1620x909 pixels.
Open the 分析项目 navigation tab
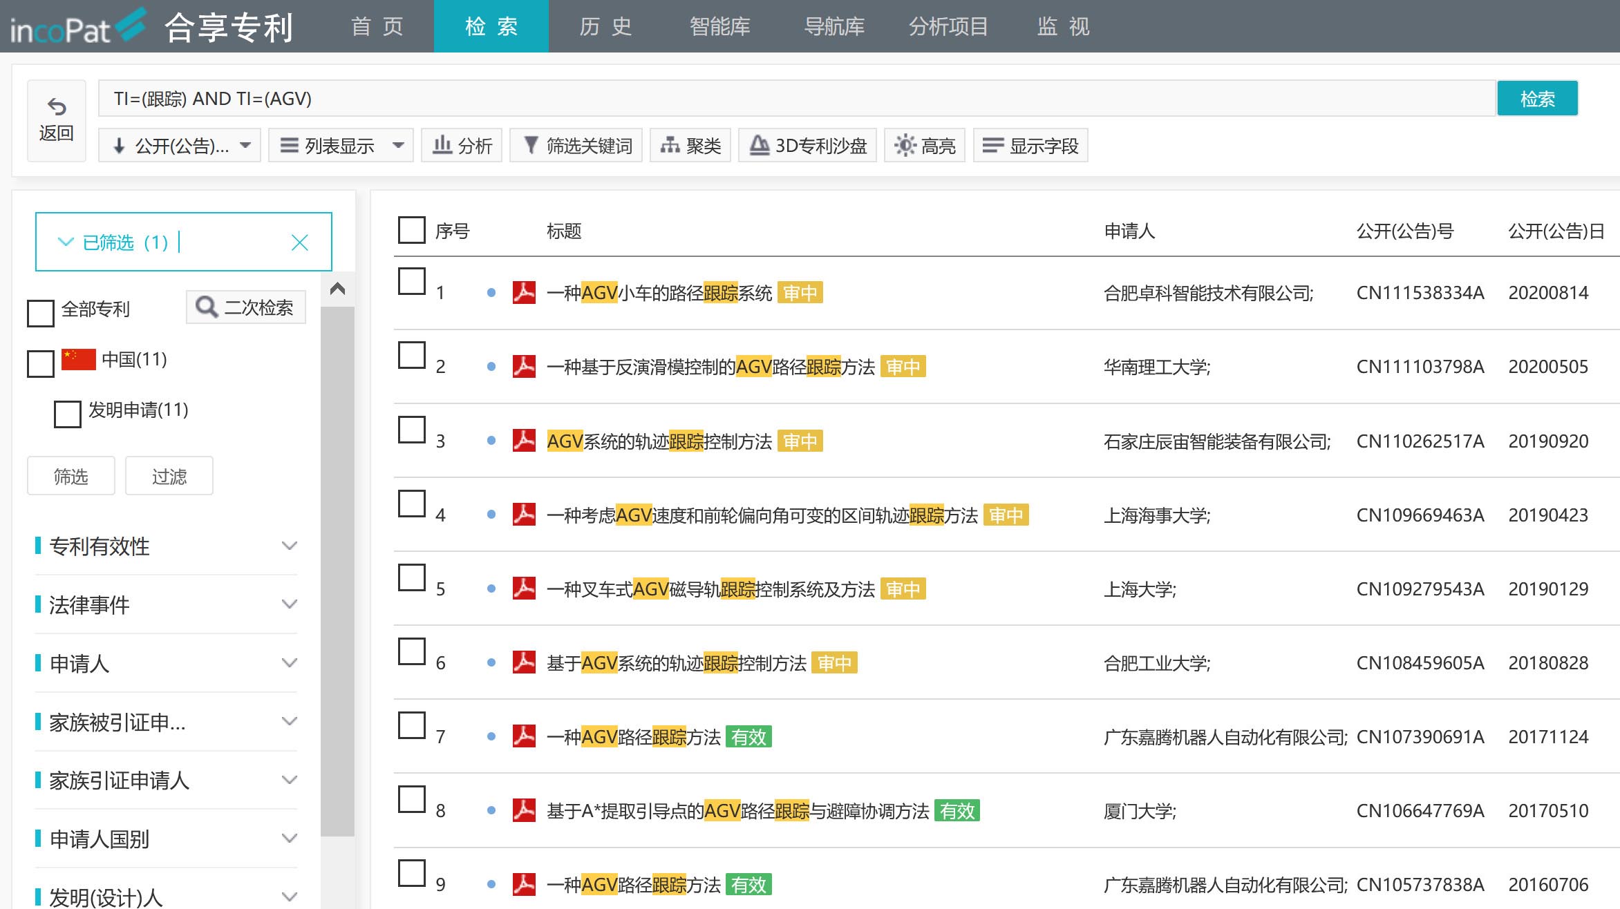(948, 26)
